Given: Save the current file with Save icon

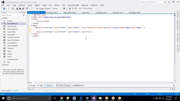Looking at the screenshot, I should pyautogui.click(x=20, y=9).
